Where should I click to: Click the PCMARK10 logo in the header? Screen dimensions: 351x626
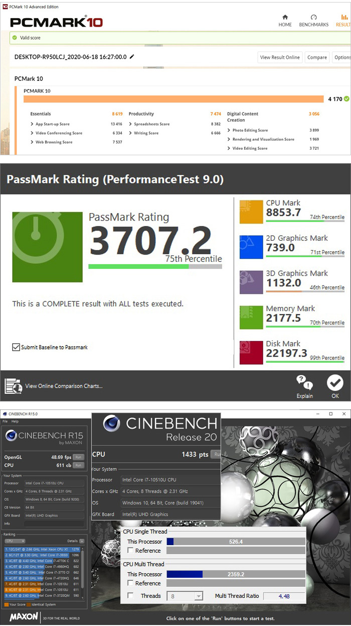pos(56,22)
